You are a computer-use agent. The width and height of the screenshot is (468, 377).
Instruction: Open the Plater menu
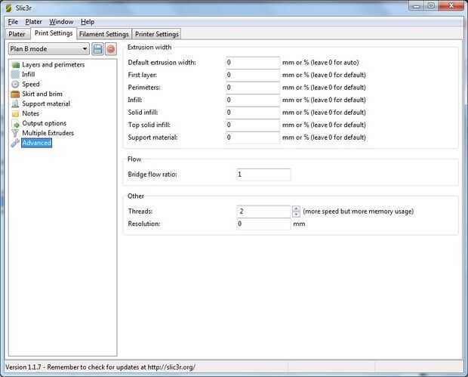[33, 22]
